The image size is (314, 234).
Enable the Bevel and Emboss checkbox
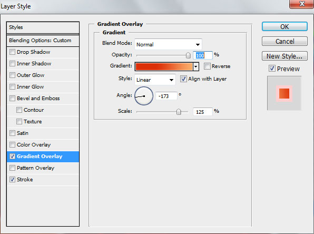(13, 99)
